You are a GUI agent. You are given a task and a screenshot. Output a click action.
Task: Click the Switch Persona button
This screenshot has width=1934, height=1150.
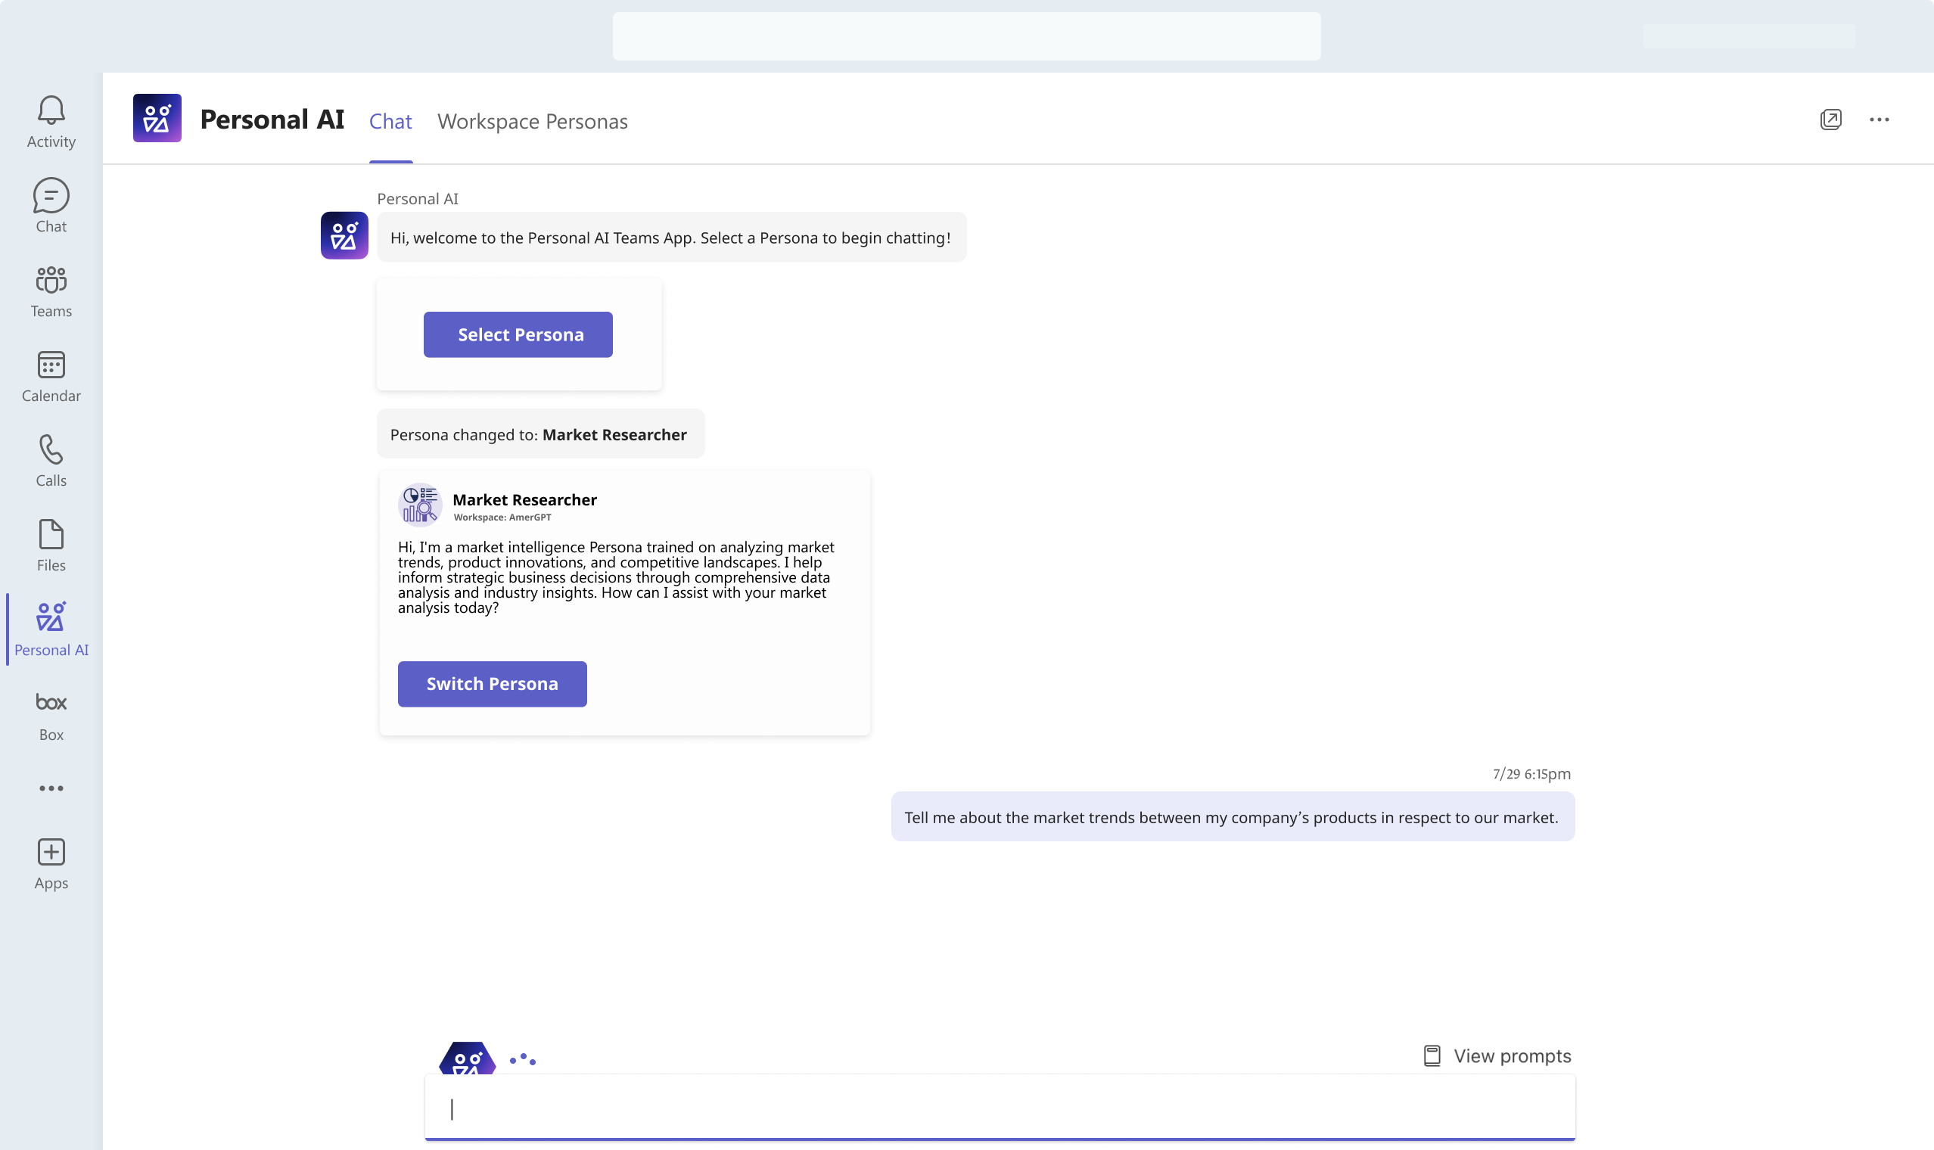[493, 684]
